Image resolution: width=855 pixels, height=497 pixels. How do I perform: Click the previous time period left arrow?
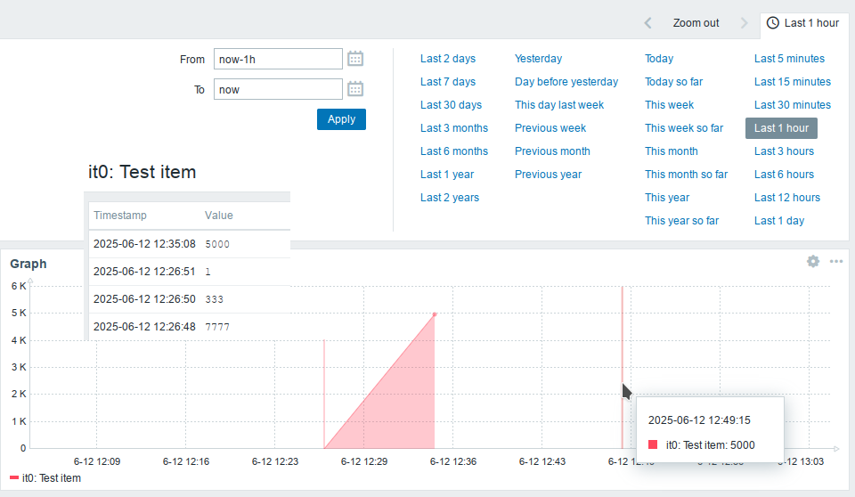click(647, 23)
